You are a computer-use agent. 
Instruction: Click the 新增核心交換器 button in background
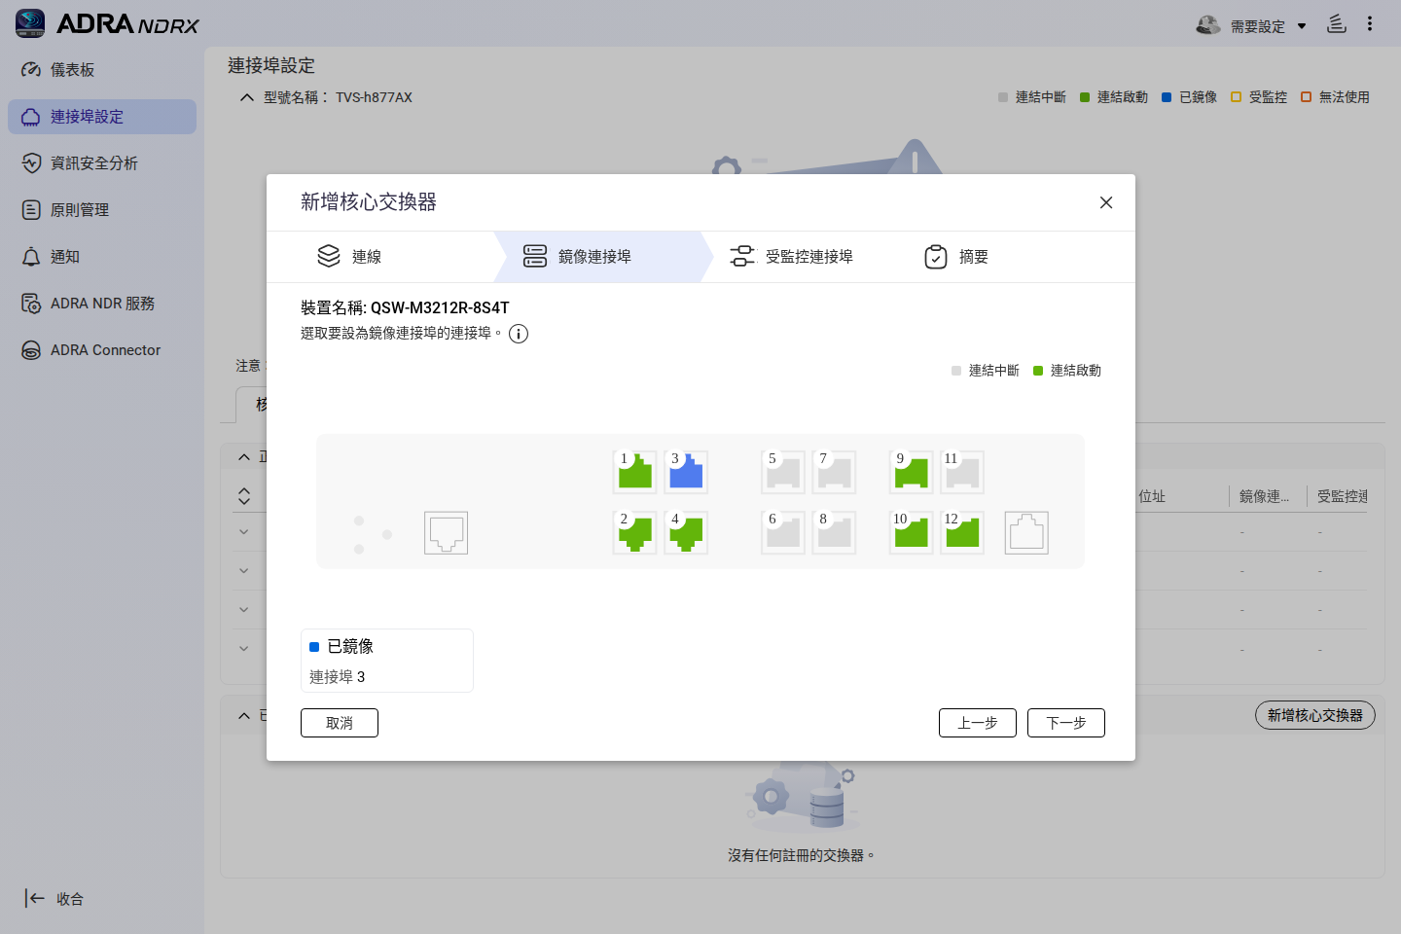(x=1315, y=715)
